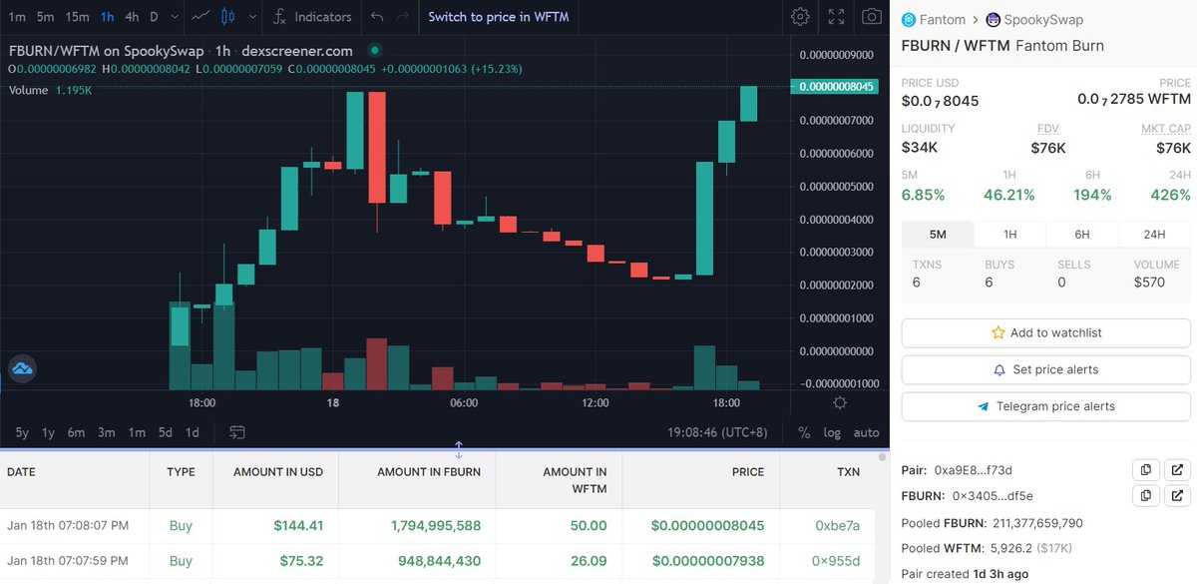This screenshot has height=584, width=1197.
Task: Select the candlestick chart style icon
Action: (227, 17)
